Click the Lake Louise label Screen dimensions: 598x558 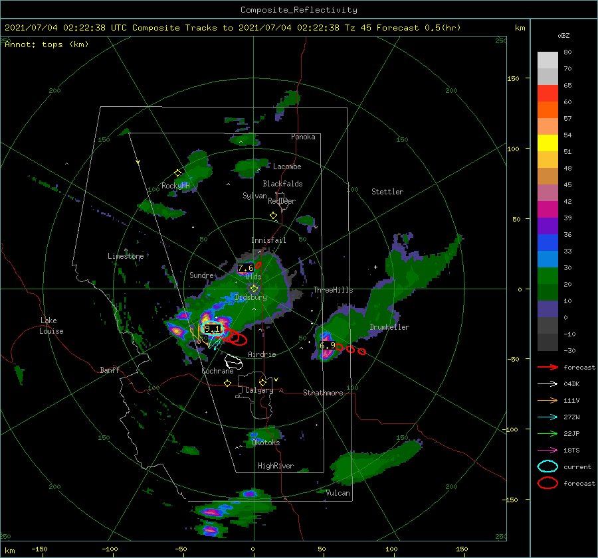tap(51, 326)
